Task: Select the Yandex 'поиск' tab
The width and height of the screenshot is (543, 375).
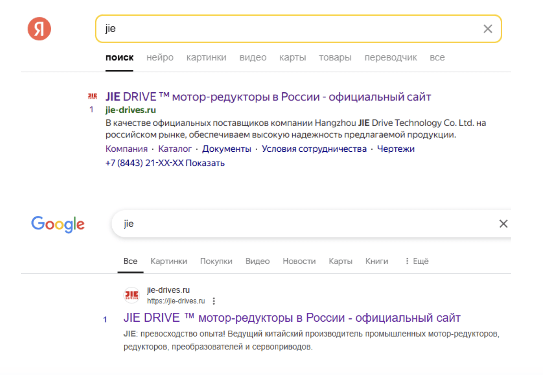Action: click(119, 58)
